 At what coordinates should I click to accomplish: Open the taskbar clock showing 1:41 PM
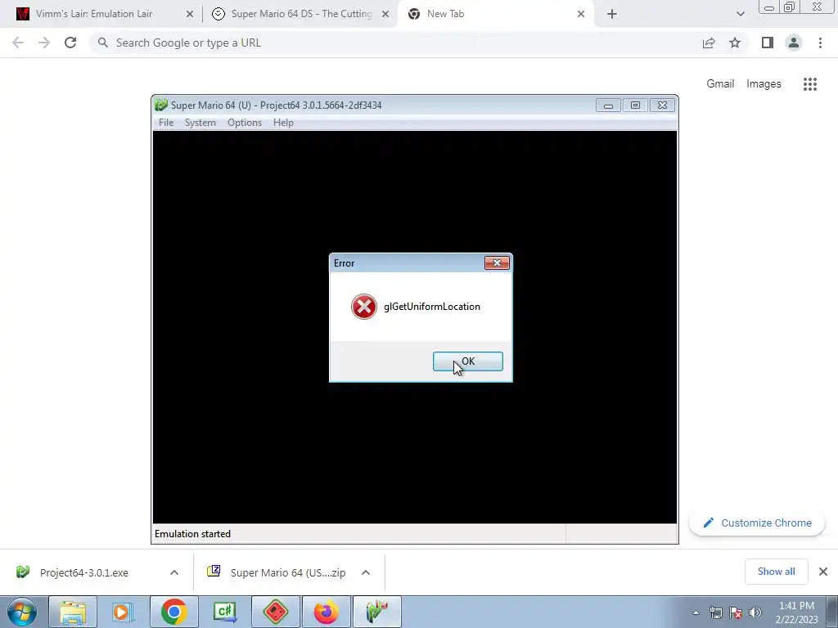(x=796, y=612)
